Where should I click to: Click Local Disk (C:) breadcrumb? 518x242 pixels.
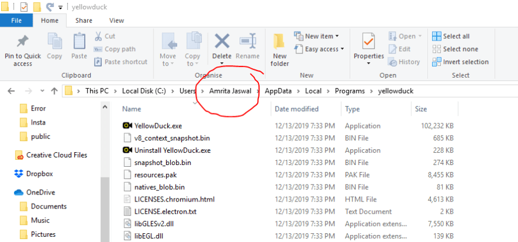coord(144,91)
